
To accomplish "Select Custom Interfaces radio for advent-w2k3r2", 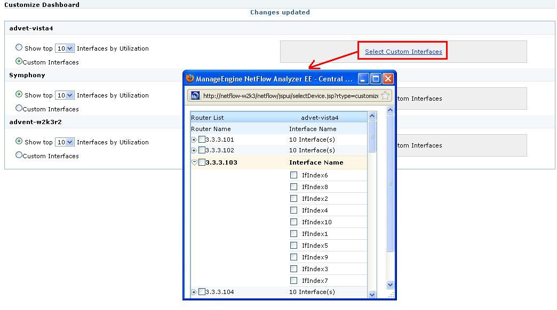I will click(x=19, y=154).
